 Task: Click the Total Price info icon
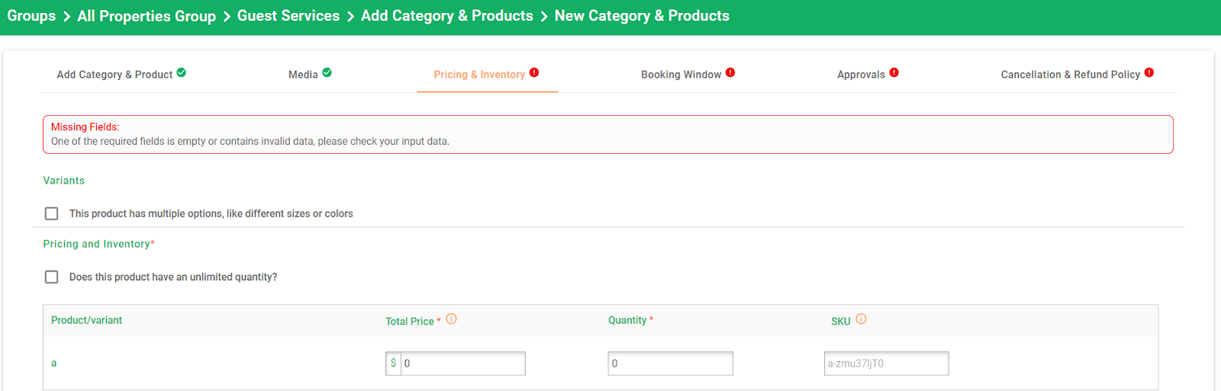click(x=452, y=319)
